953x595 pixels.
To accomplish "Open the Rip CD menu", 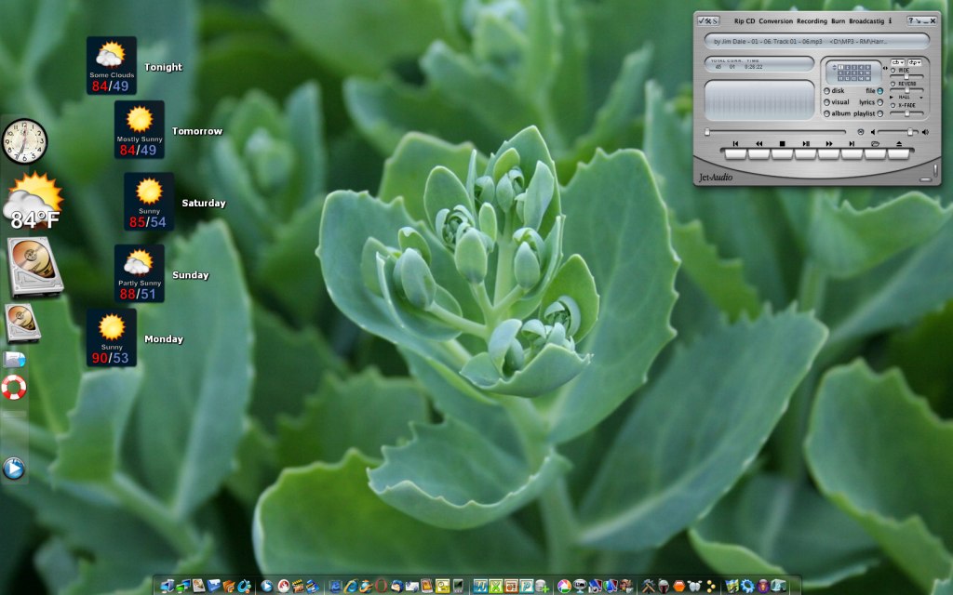I will [745, 20].
